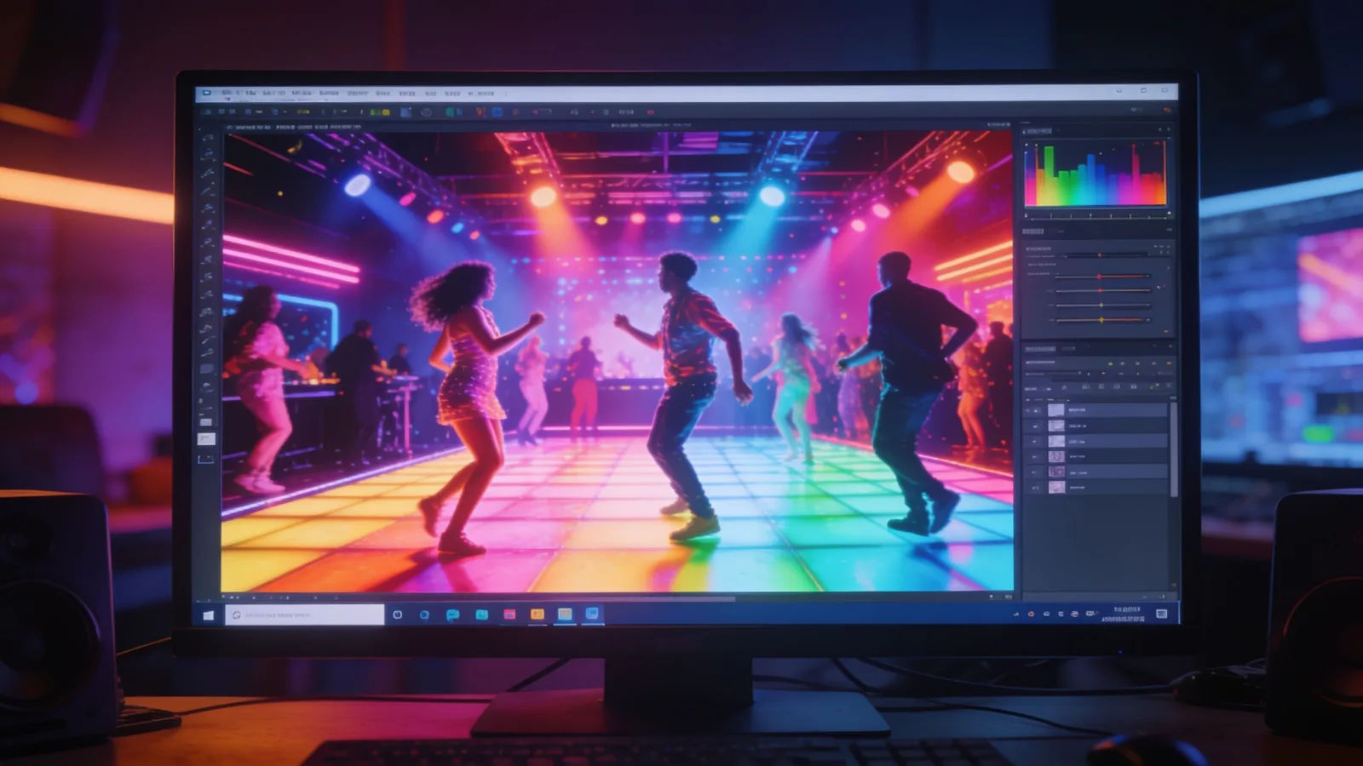Select the topmost layer's thumbnail

[x=1056, y=409]
